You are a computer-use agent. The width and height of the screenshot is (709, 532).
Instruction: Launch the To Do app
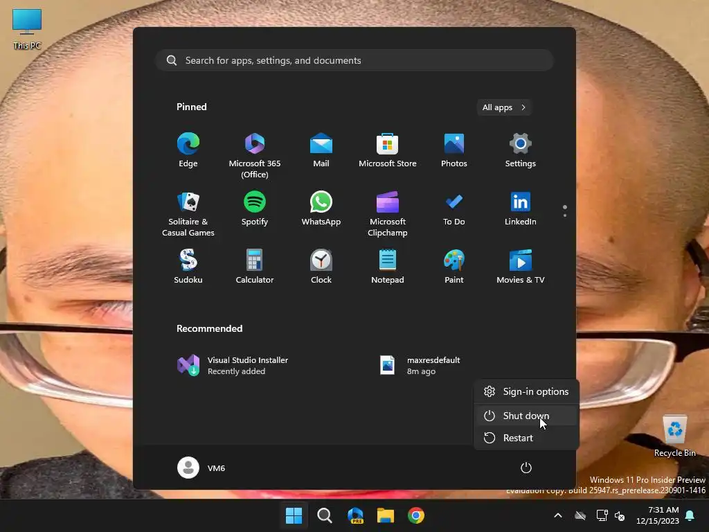454,209
